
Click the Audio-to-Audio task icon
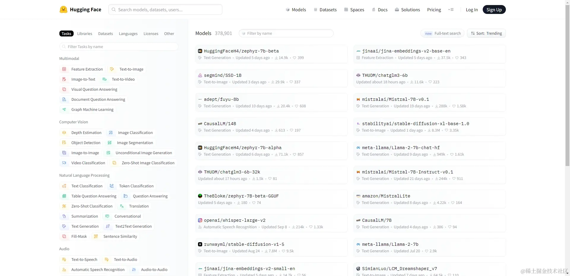(134, 269)
